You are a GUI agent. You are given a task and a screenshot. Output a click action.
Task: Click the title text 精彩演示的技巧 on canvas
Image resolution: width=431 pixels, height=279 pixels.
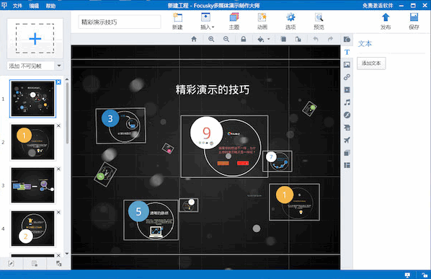pos(212,89)
